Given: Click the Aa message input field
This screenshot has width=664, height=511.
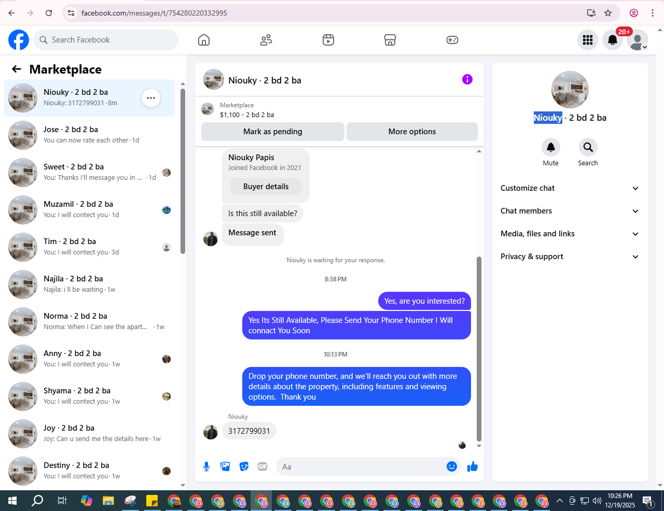Looking at the screenshot, I should point(363,466).
